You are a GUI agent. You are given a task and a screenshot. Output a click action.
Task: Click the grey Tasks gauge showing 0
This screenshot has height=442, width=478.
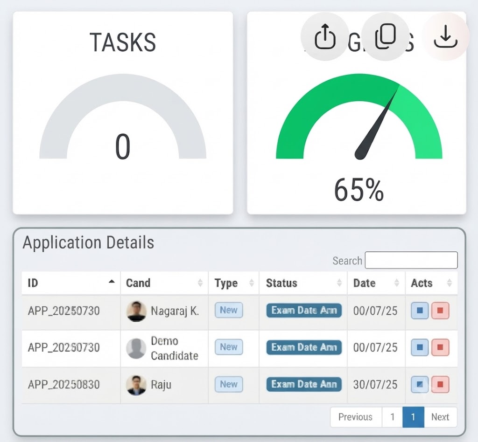123,116
